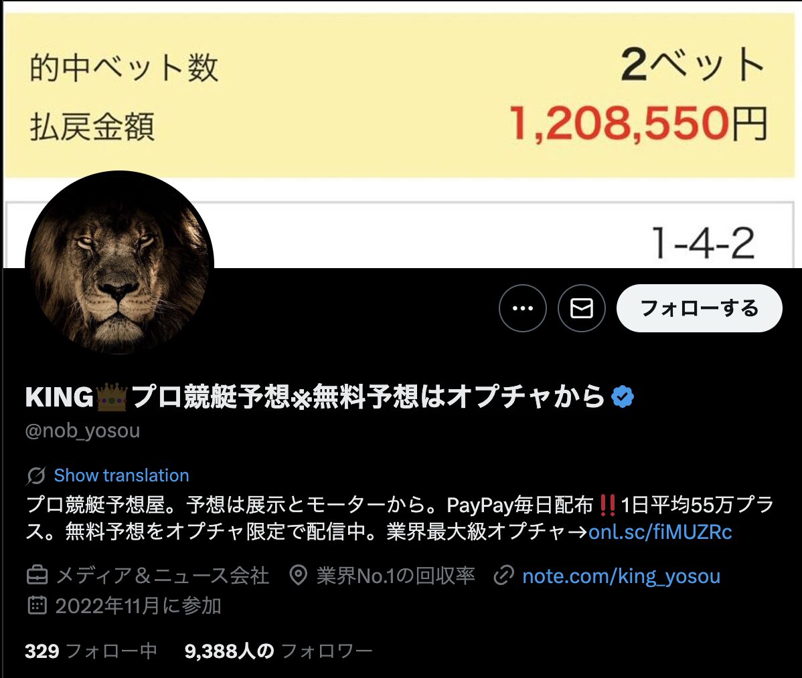Viewport: 802px width, 678px height.
Task: View the 9,388 フォロワー followers list
Action: [x=278, y=651]
